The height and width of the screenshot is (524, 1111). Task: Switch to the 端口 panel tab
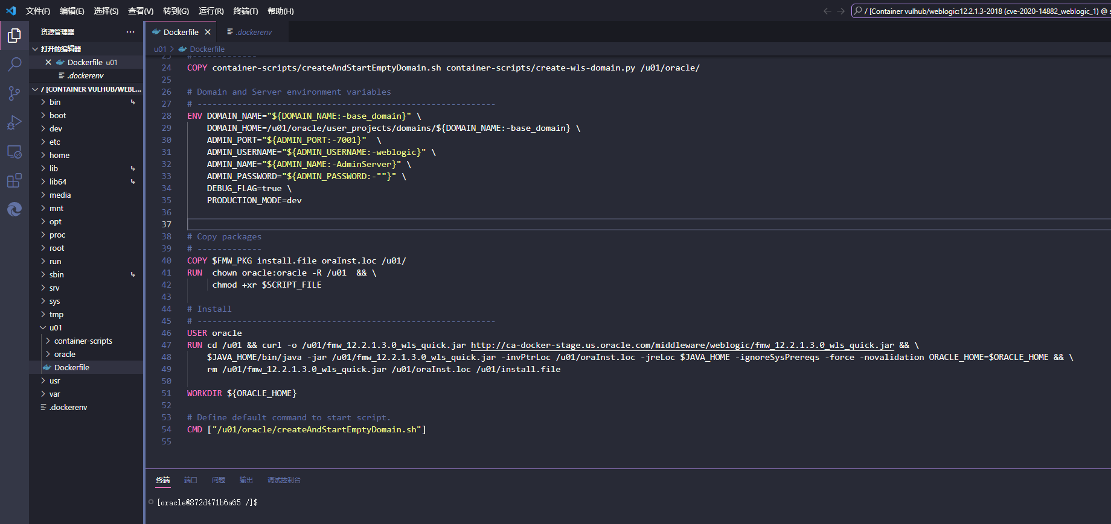[x=191, y=480]
